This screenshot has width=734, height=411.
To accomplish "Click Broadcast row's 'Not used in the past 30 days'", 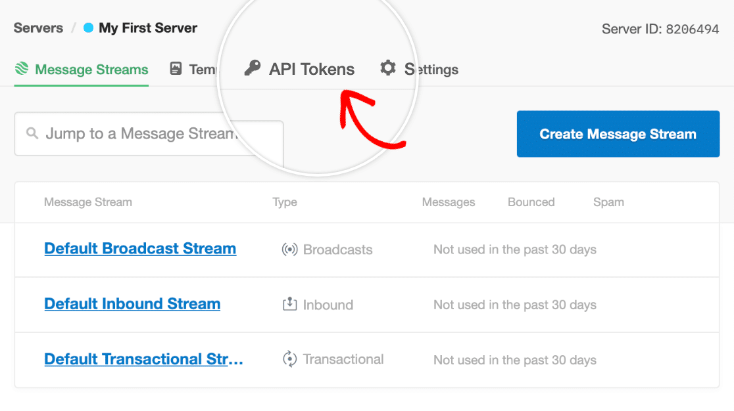I will point(515,249).
